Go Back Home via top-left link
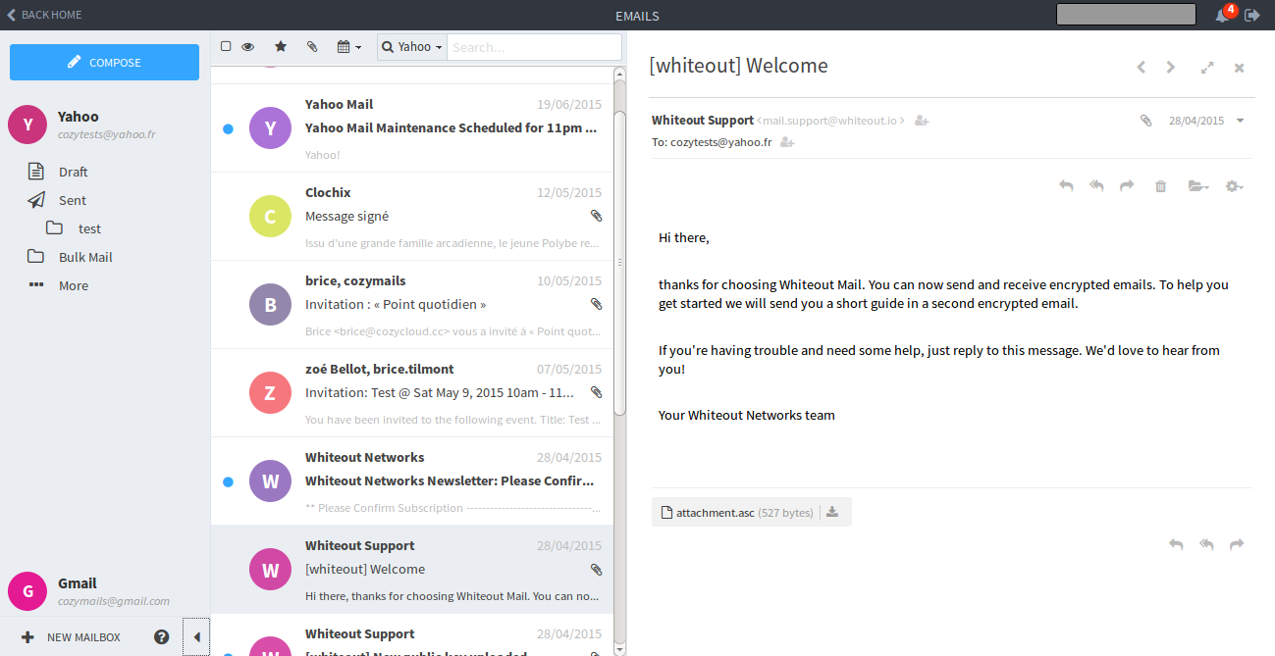This screenshot has height=656, width=1275. 44,15
